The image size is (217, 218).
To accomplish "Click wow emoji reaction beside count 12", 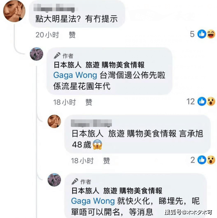I will [211, 101].
